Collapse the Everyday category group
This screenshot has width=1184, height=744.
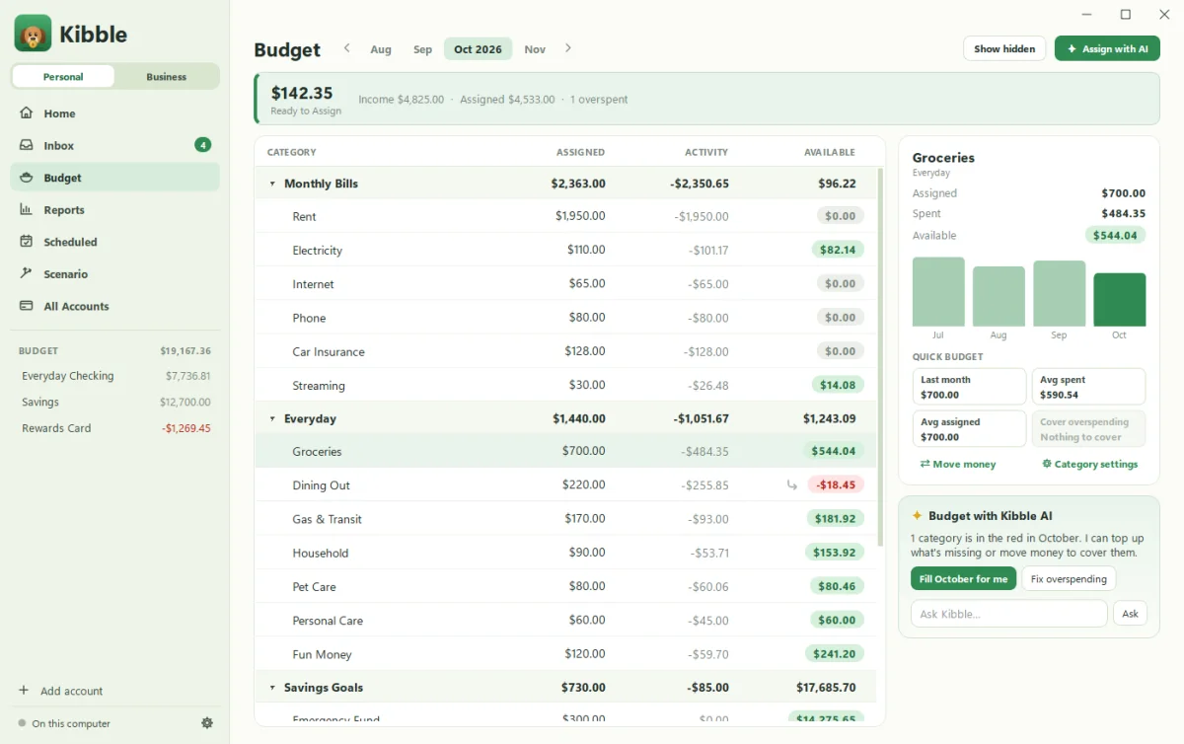click(x=272, y=418)
